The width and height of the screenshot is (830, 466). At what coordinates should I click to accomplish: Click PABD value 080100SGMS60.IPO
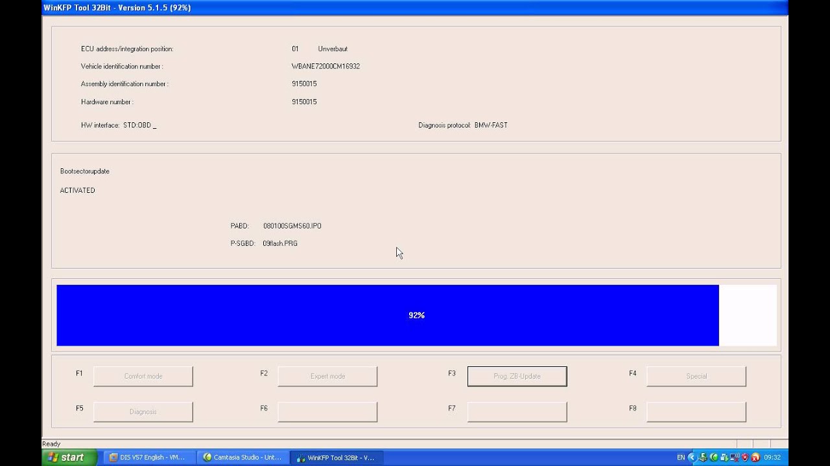(292, 226)
